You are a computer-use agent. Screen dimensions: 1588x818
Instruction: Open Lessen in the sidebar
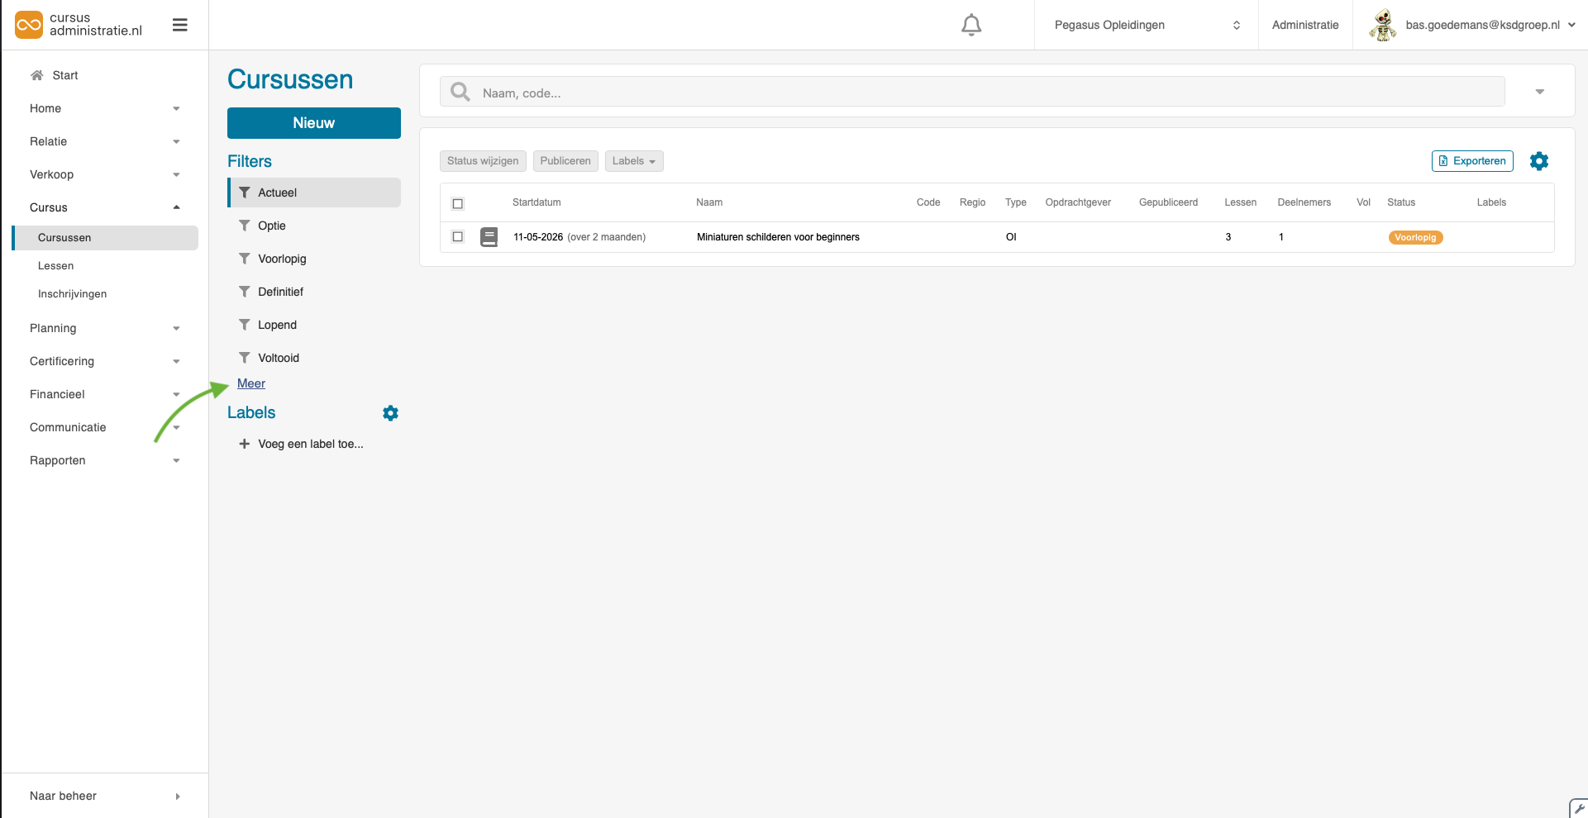(56, 266)
